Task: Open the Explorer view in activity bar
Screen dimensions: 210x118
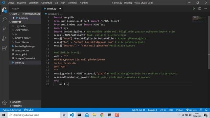Action: [x=4, y=10]
